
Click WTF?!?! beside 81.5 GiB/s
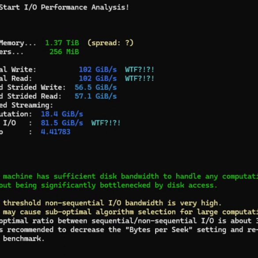point(106,123)
